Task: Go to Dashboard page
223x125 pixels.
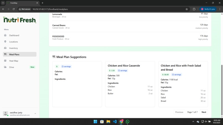Action: coord(14,35)
